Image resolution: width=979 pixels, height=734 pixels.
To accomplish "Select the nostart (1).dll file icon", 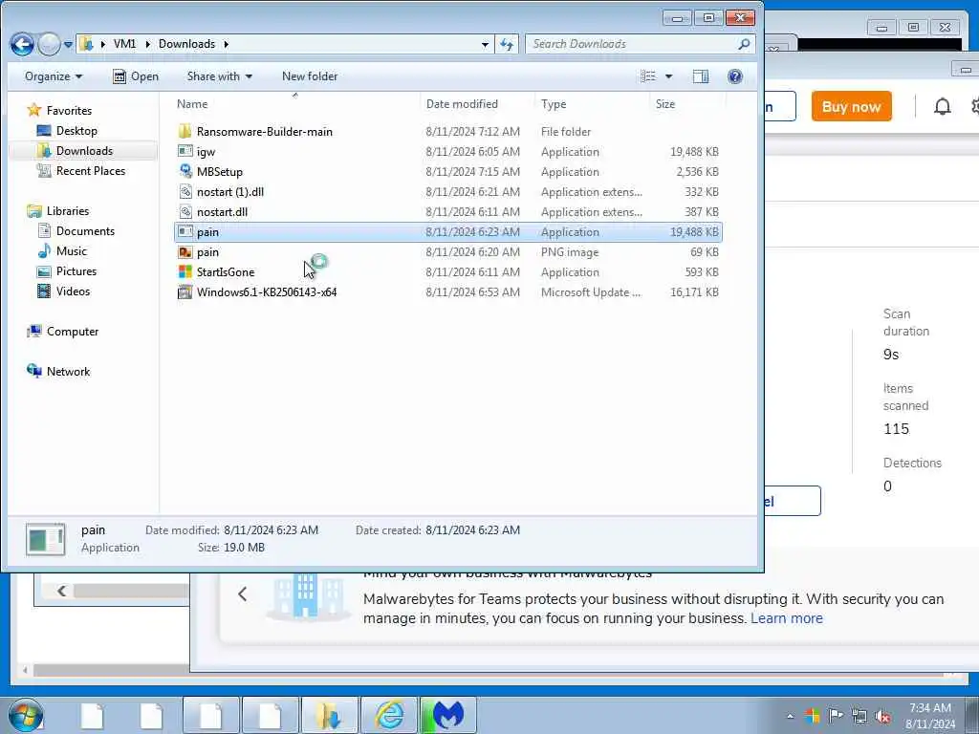I will [x=185, y=191].
